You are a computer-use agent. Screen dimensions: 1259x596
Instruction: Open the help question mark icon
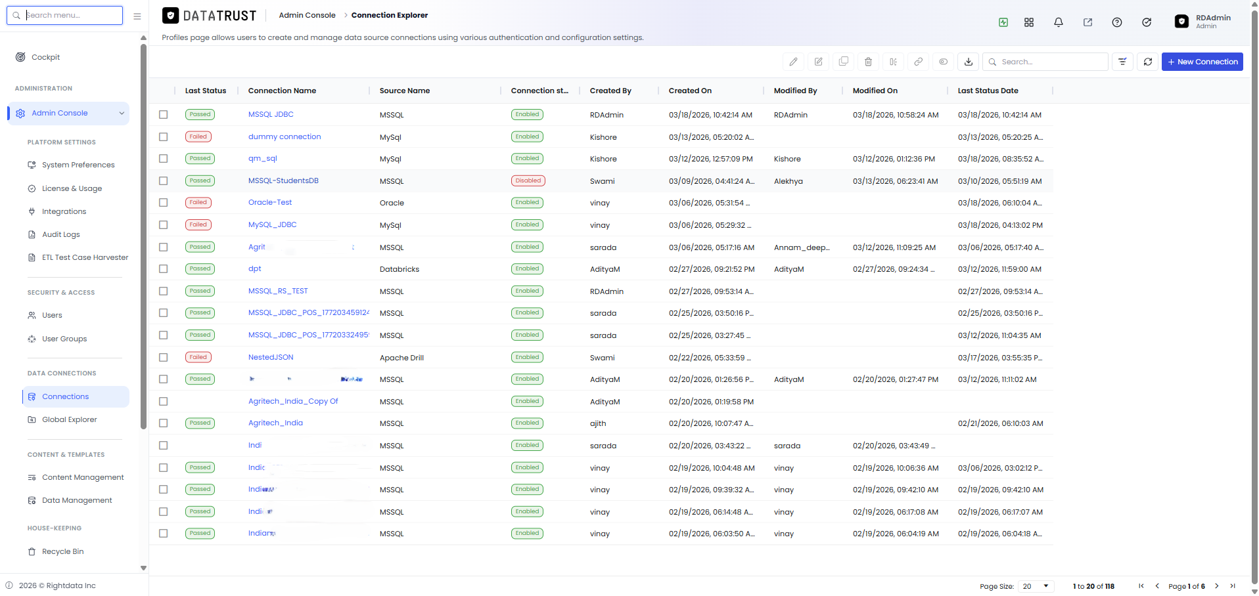(x=1117, y=22)
